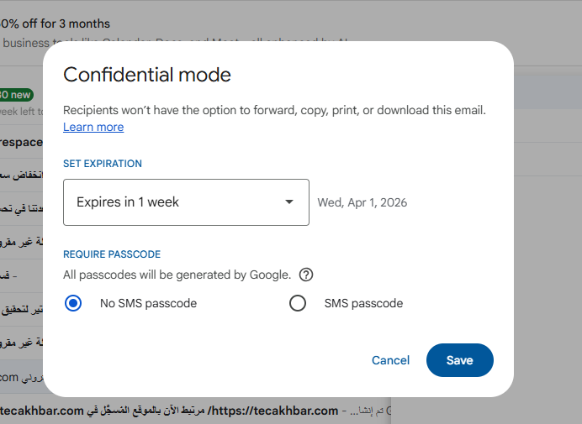Cancel the Confidential mode dialog
This screenshot has width=582, height=424.
tap(390, 360)
